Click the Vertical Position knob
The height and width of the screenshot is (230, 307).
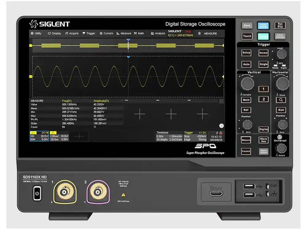coord(247,125)
